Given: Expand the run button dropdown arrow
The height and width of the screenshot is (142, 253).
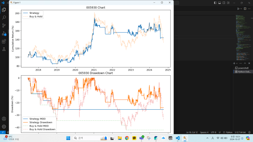Looking at the screenshot, I should coord(241,9).
